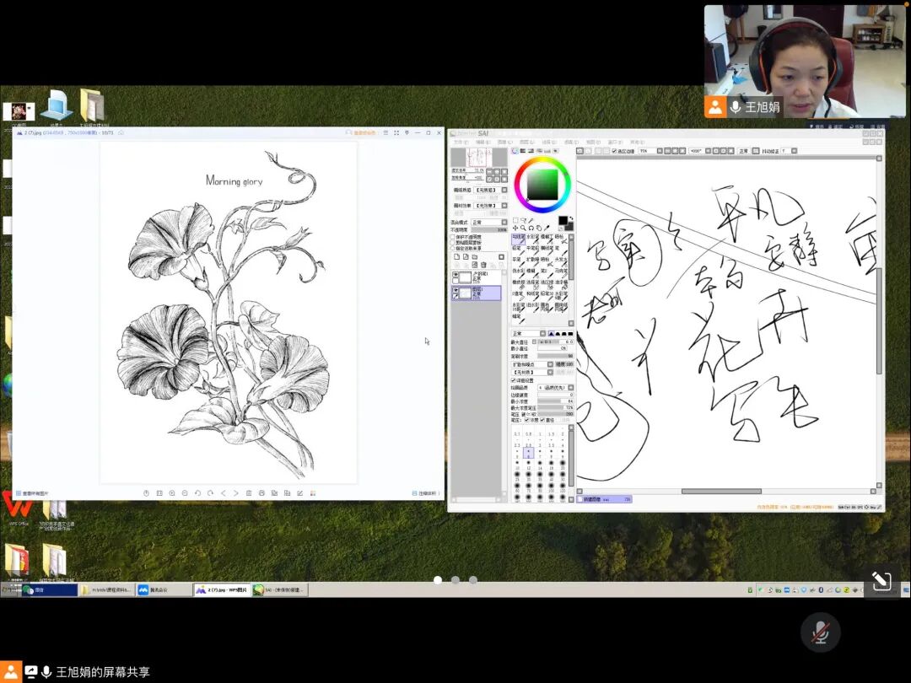Open the brush blend mode 正常 dropdown

[x=528, y=334]
